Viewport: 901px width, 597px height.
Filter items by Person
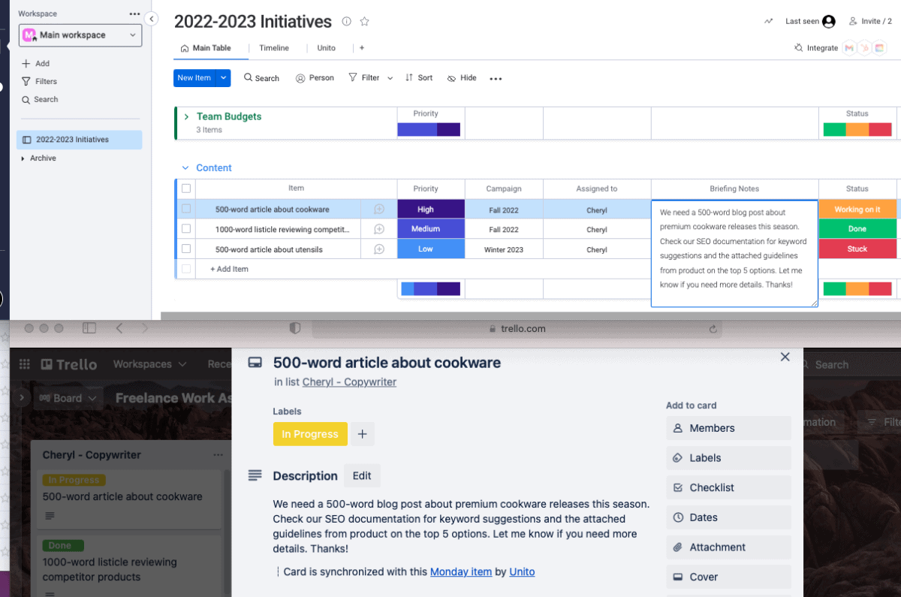315,77
